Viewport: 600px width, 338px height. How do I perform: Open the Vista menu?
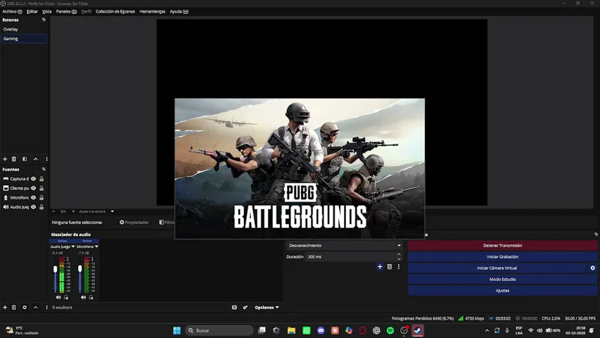coord(46,11)
